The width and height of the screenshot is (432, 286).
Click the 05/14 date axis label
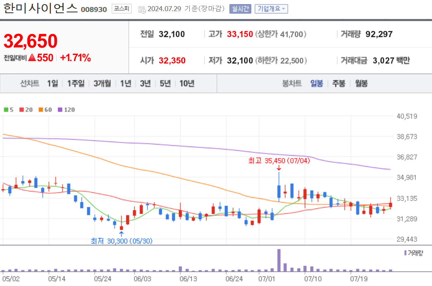click(x=57, y=279)
